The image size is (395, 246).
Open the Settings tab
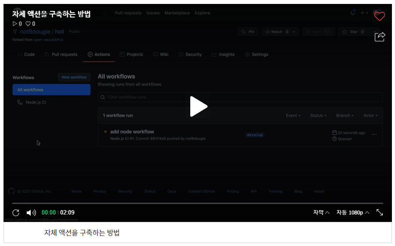click(256, 54)
